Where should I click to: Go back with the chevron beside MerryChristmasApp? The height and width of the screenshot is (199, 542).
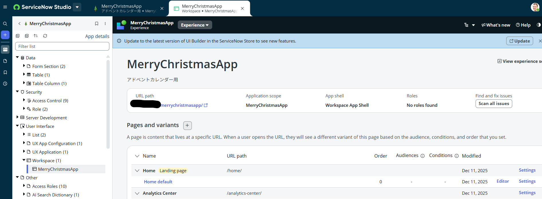point(19,24)
